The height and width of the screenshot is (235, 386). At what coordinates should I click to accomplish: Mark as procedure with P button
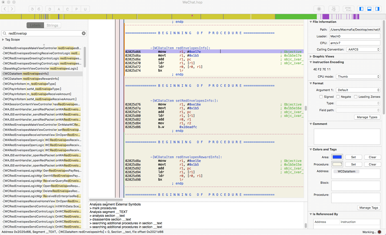point(76,9)
